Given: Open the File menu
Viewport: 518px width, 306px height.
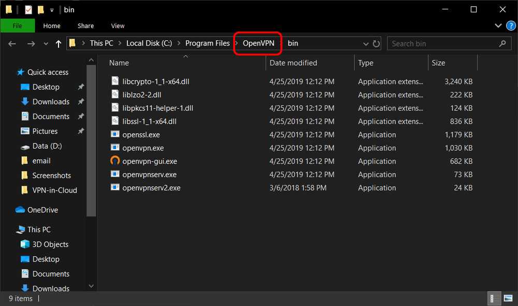Looking at the screenshot, I should click(17, 25).
